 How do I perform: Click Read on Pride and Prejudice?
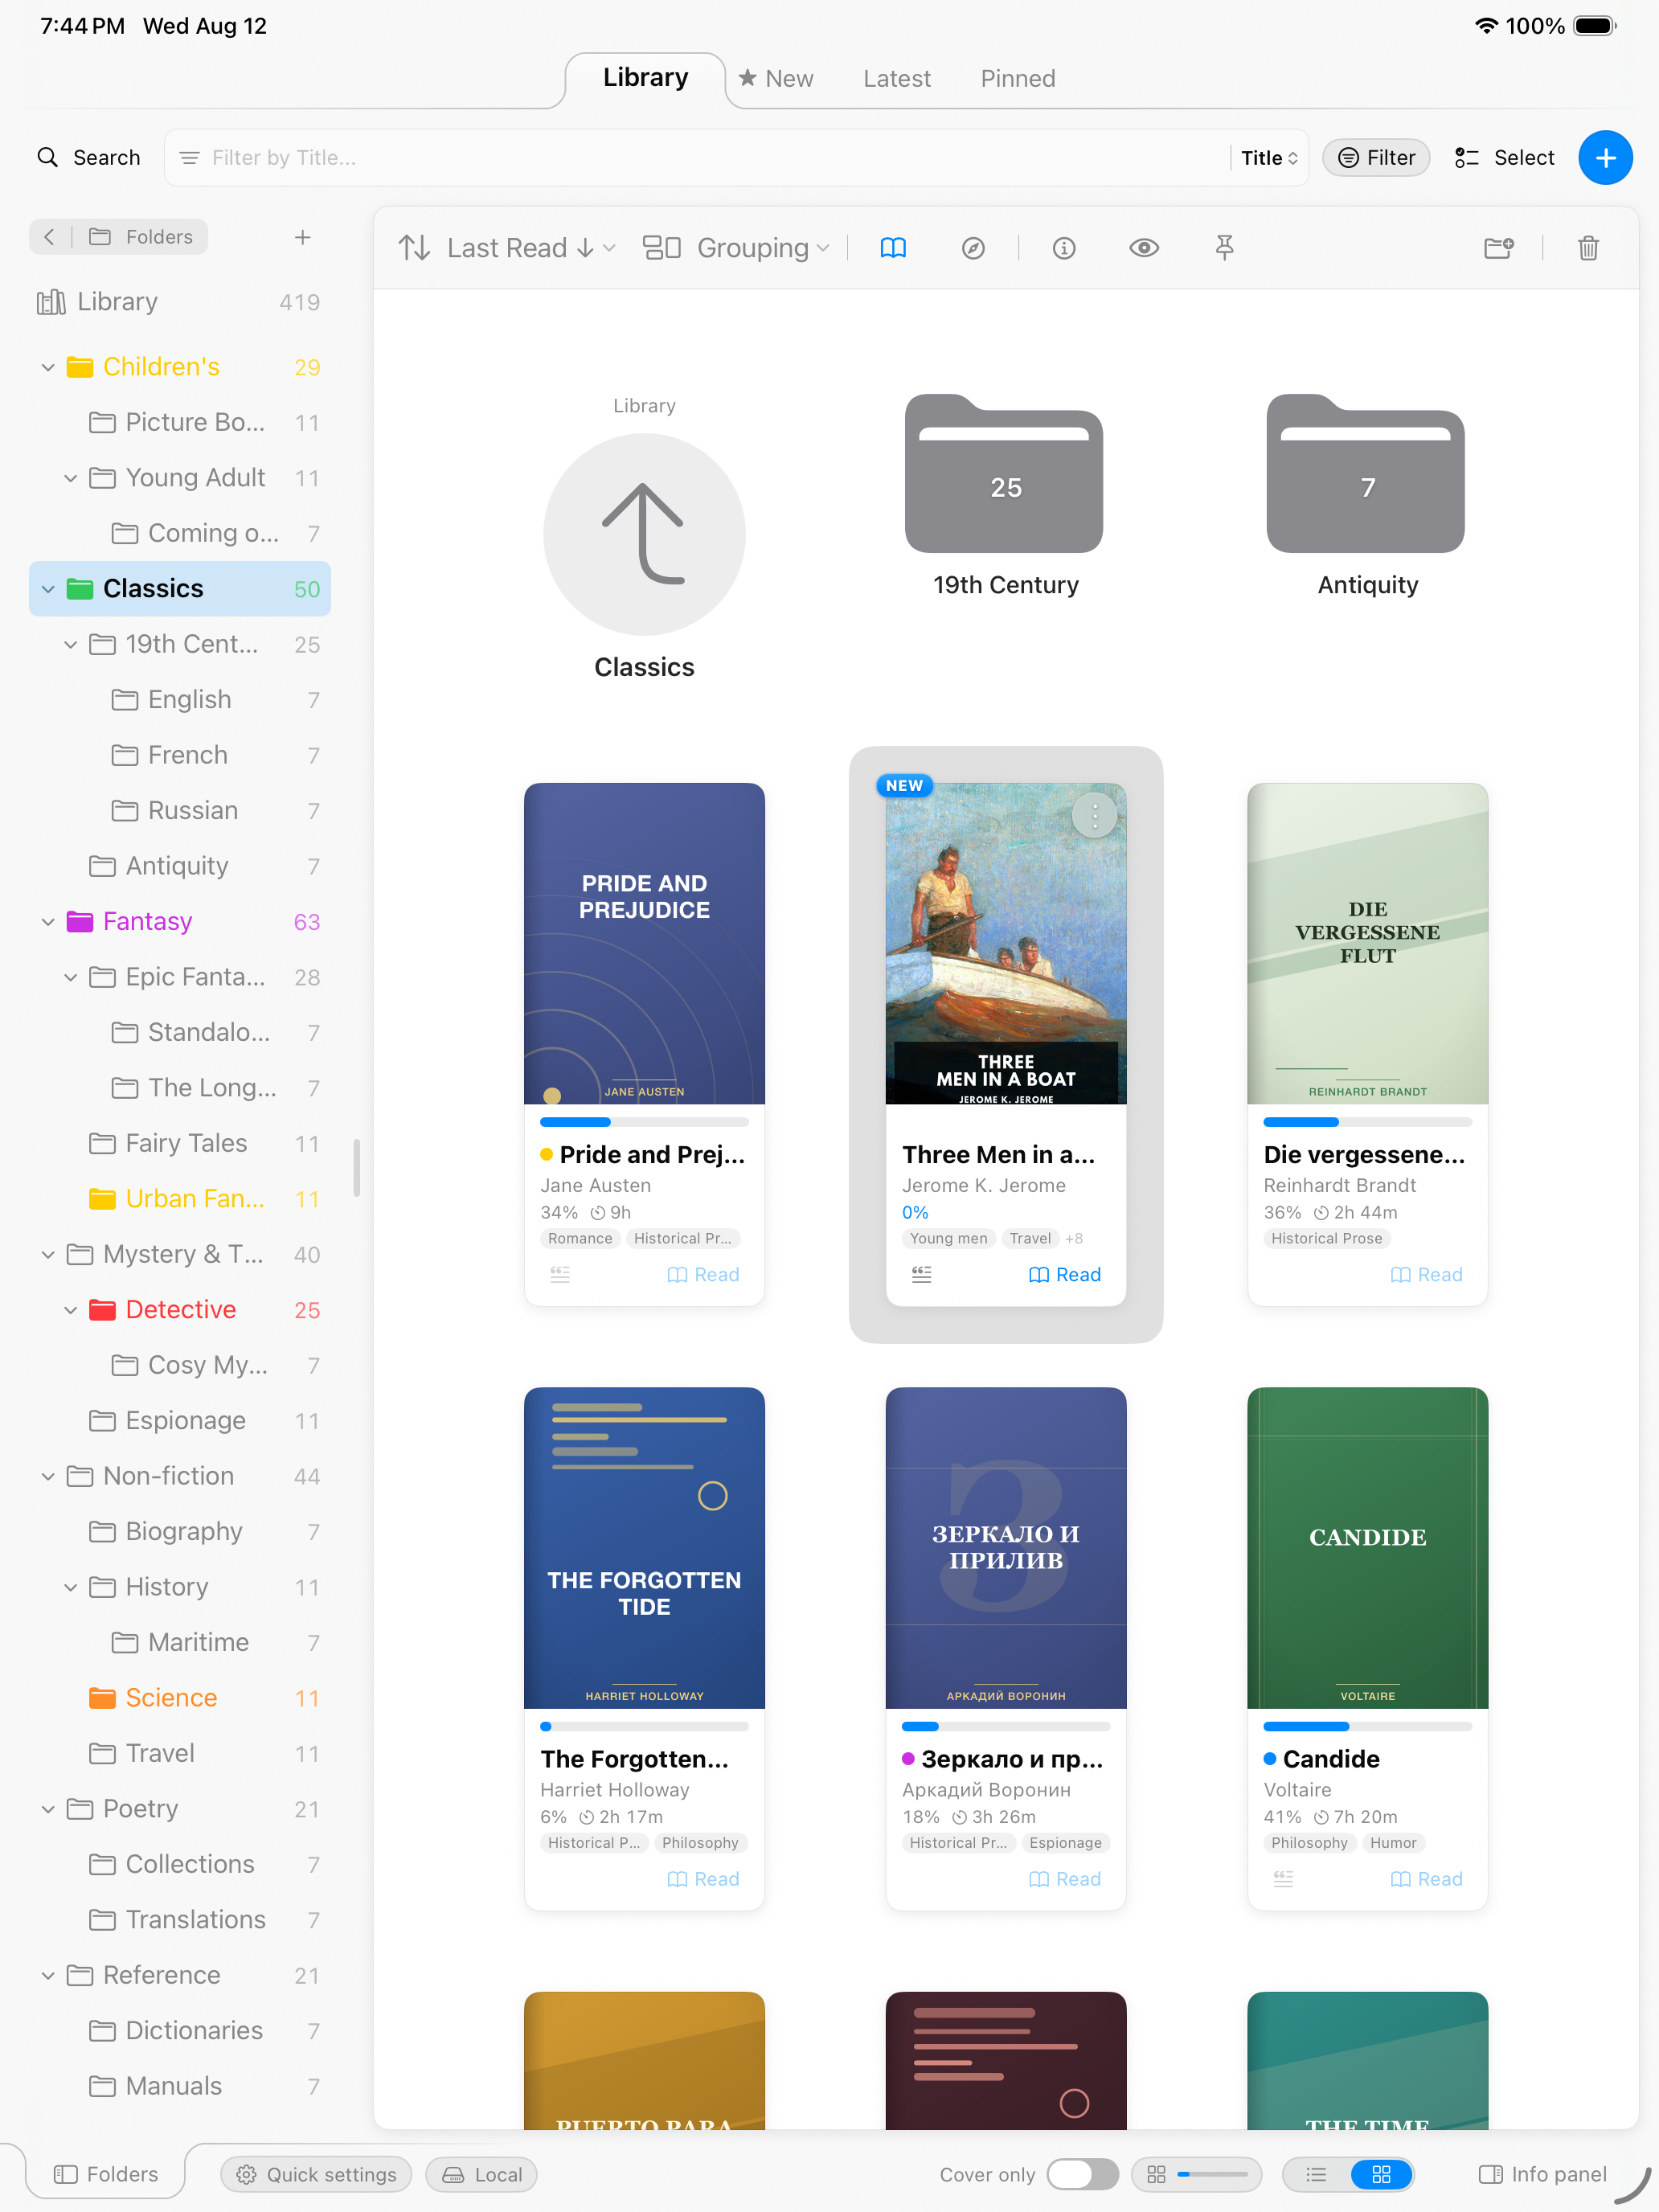[703, 1274]
